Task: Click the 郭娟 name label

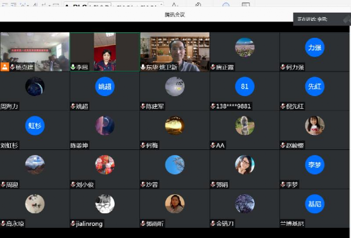Action: 222,185
